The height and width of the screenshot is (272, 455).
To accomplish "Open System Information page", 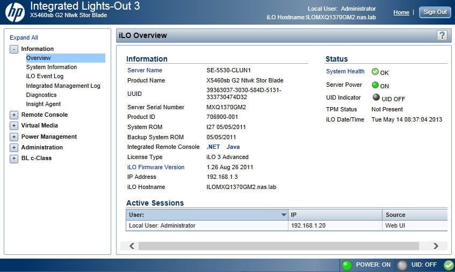I will pos(52,67).
